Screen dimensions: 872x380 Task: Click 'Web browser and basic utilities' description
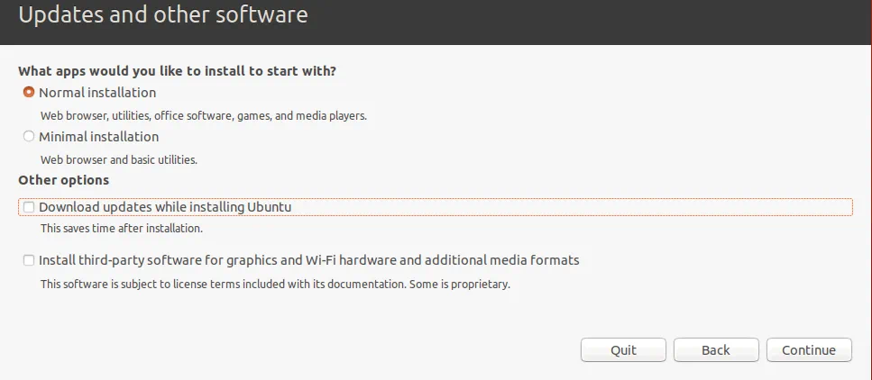point(119,160)
